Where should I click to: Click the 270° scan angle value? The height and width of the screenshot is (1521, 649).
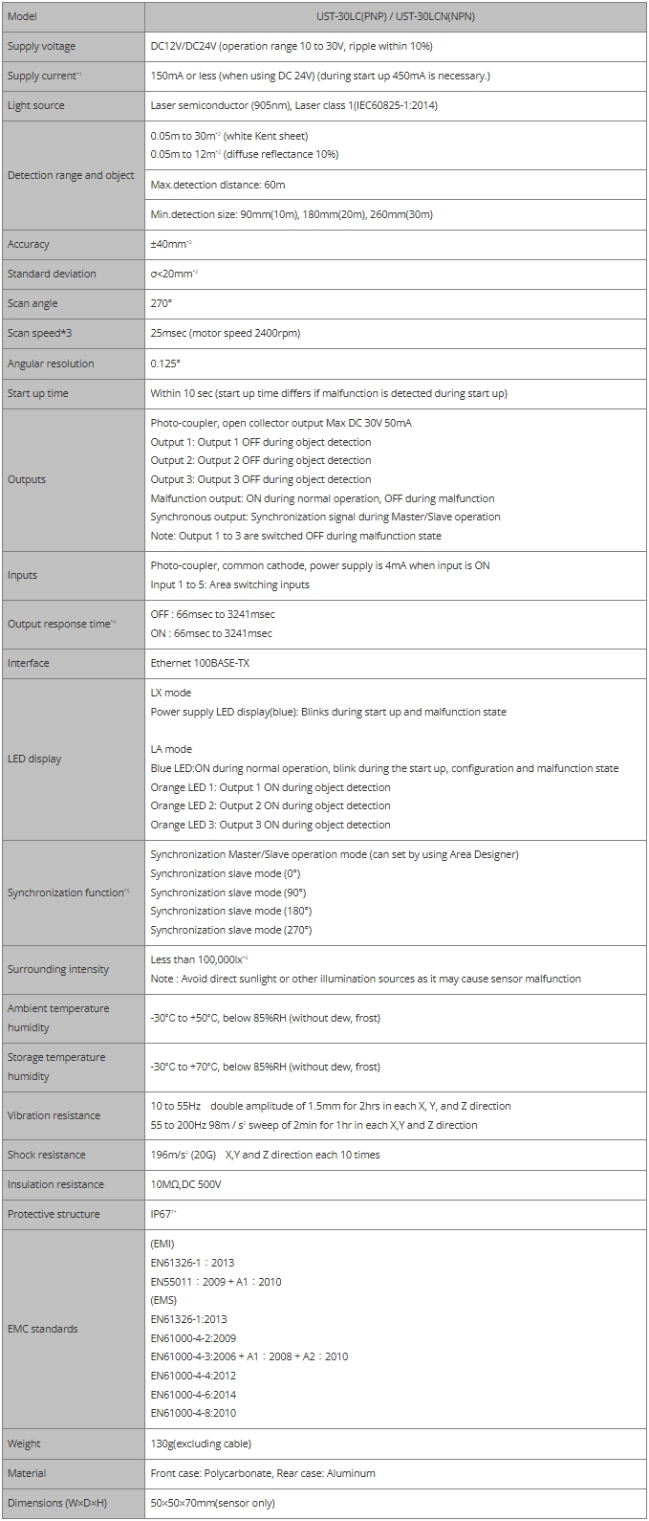[162, 303]
